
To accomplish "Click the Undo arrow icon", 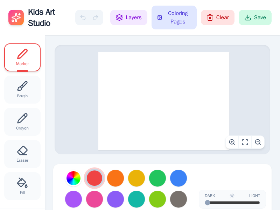I will tap(83, 17).
